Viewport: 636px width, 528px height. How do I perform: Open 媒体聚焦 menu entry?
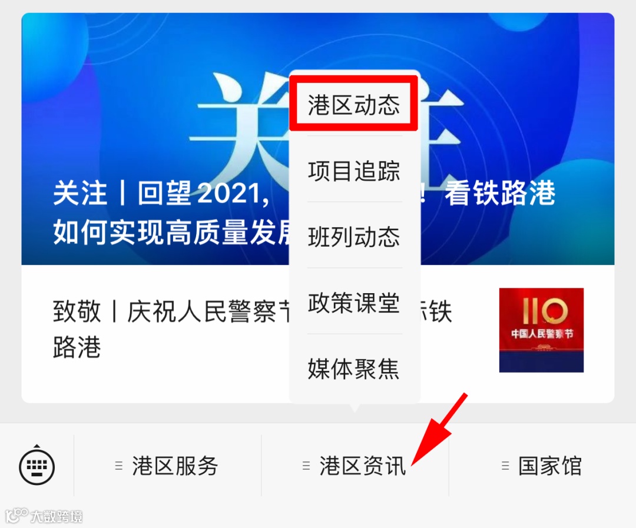[354, 368]
